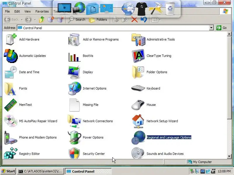Open the MemTest RAM icon
Image resolution: width=234 pixels, height=175 pixels.
[x=11, y=105]
